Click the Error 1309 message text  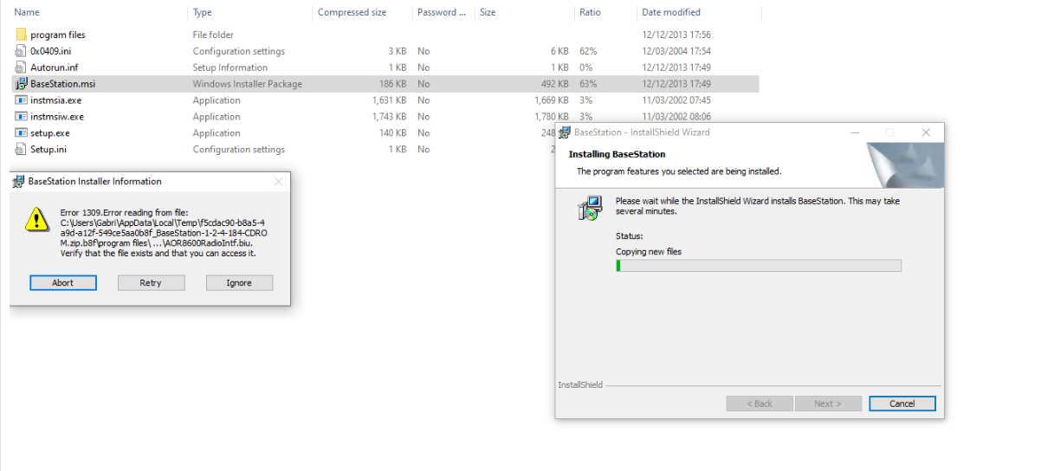click(164, 233)
